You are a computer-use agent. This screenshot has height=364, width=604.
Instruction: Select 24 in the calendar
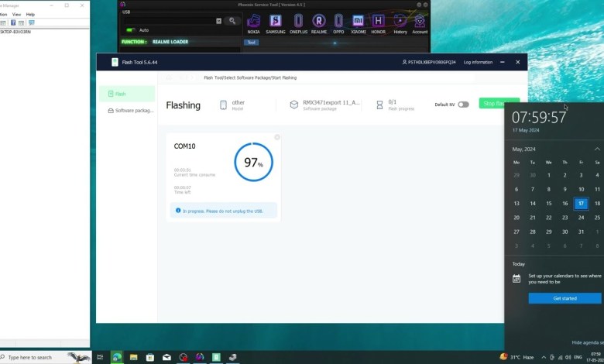tap(581, 218)
